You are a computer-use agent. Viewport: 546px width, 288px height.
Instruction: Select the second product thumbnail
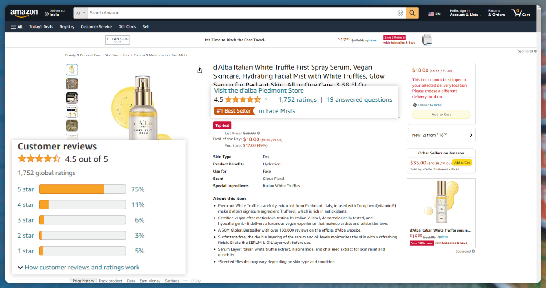pos(72,84)
